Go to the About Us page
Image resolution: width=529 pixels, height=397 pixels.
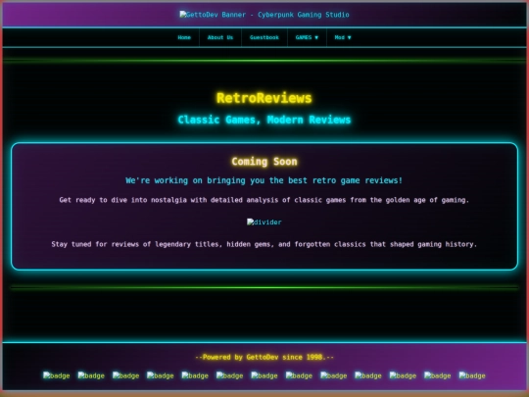[x=220, y=37]
